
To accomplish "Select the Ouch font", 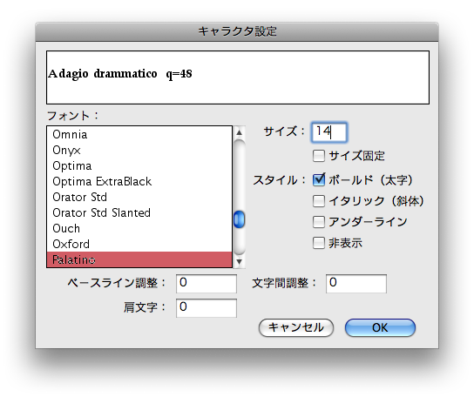I will pos(139,229).
